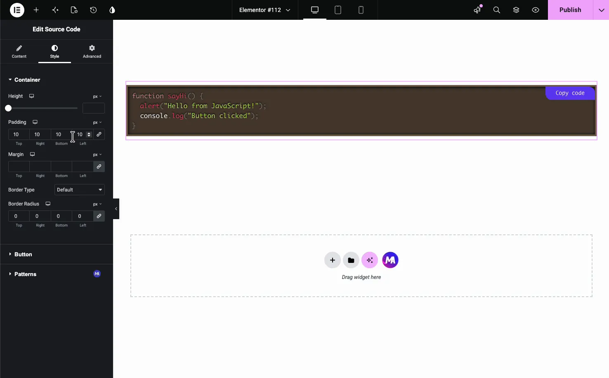Viewport: 609px width, 378px height.
Task: Click the Padding Top input field
Action: (x=19, y=135)
